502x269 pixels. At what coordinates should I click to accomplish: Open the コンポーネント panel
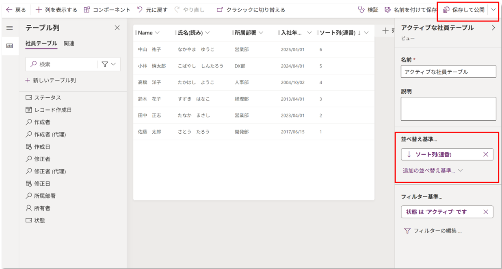click(x=107, y=10)
